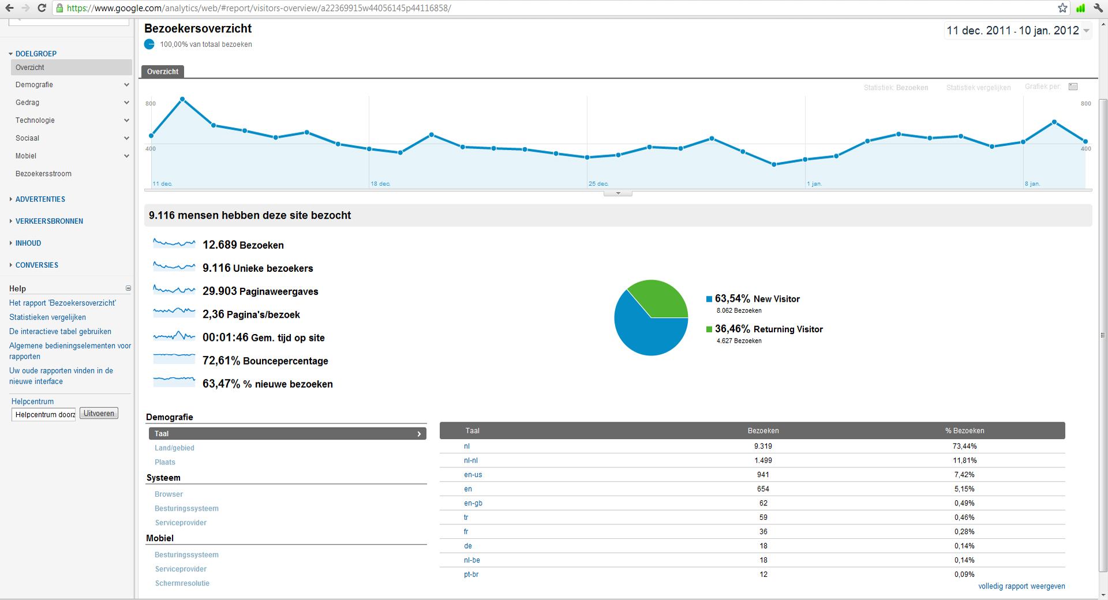Click the blue New Visitor legend swatch
Screen dimensions: 1108x600
coord(709,299)
